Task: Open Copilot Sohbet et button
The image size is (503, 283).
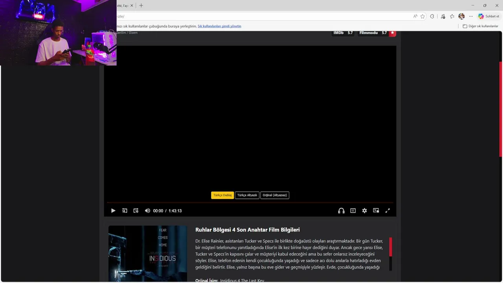Action: click(488, 16)
